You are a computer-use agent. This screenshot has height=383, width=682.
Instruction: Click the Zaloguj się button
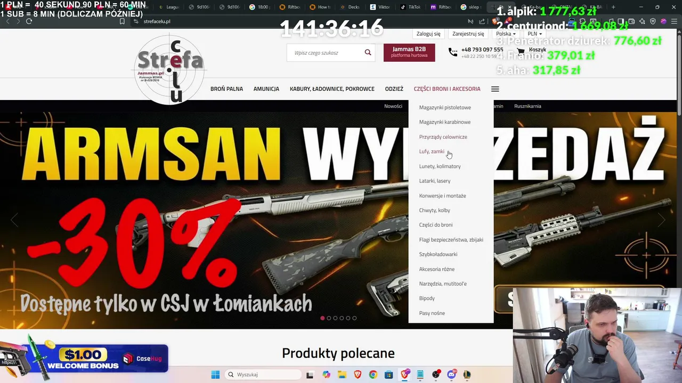point(428,34)
